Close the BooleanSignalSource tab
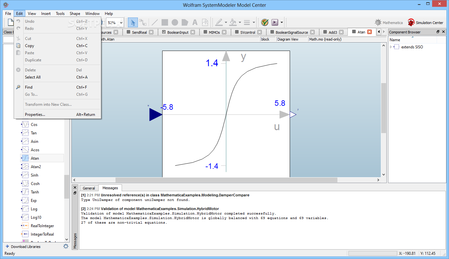The height and width of the screenshot is (259, 449). (x=312, y=32)
